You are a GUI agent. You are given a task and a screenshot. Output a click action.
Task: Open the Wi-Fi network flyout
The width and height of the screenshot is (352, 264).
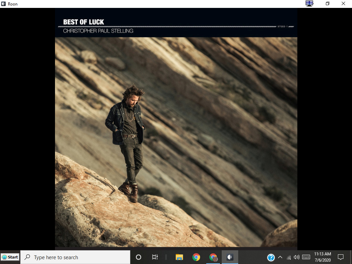click(x=289, y=257)
